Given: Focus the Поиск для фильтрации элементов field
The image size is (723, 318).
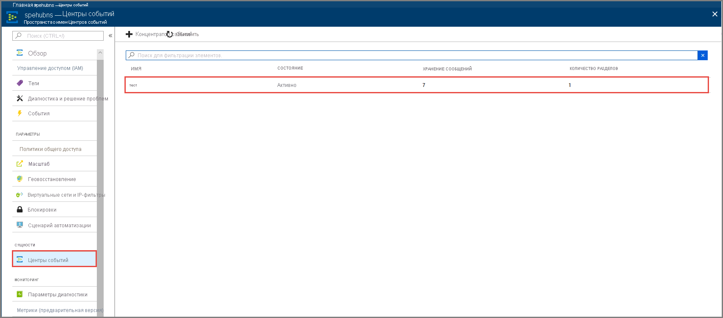Looking at the screenshot, I should click(x=412, y=55).
